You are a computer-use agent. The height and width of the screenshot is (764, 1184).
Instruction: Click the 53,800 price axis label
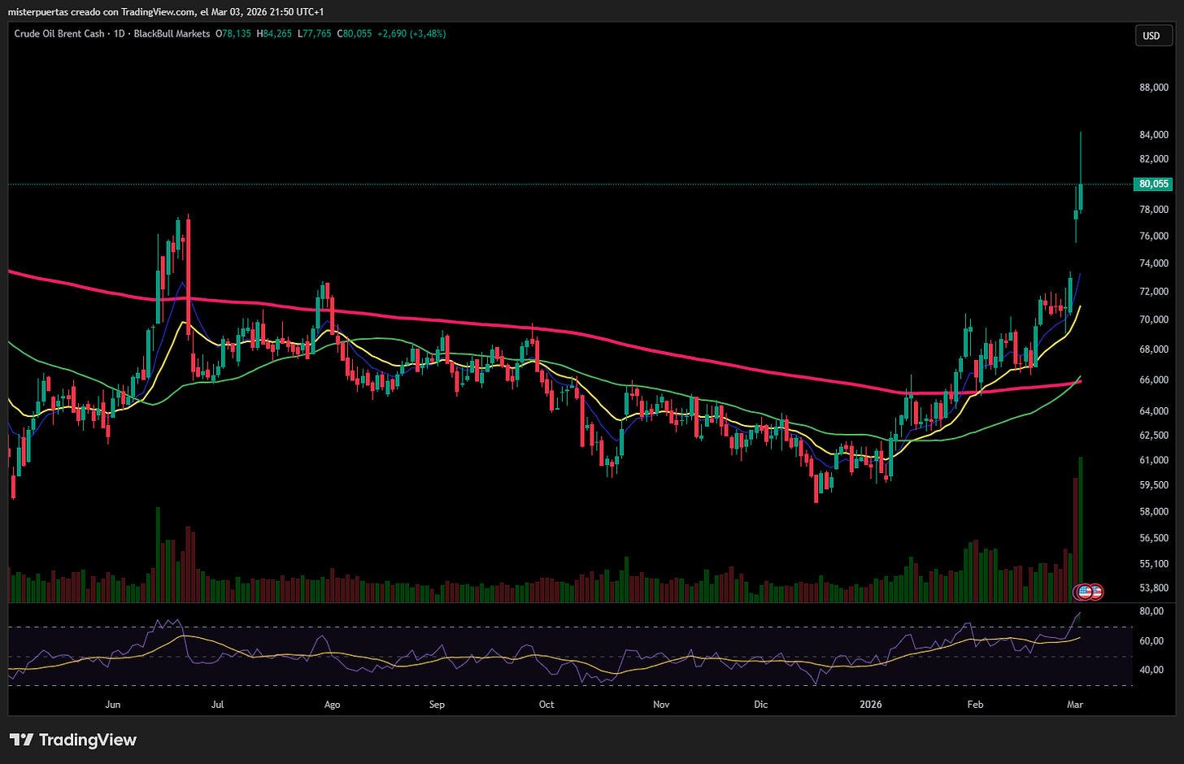coord(1154,588)
